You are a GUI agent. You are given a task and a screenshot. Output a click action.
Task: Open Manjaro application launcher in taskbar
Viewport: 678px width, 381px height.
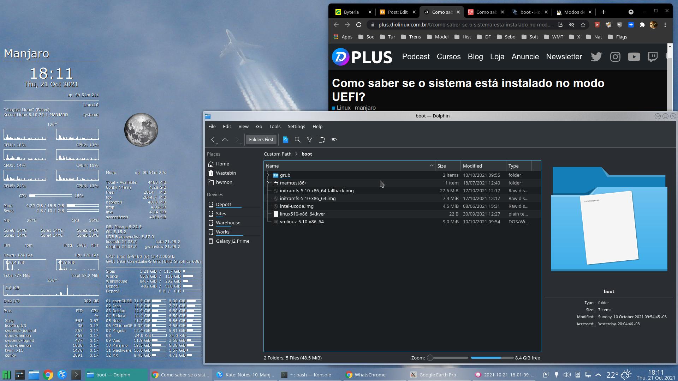coord(7,375)
